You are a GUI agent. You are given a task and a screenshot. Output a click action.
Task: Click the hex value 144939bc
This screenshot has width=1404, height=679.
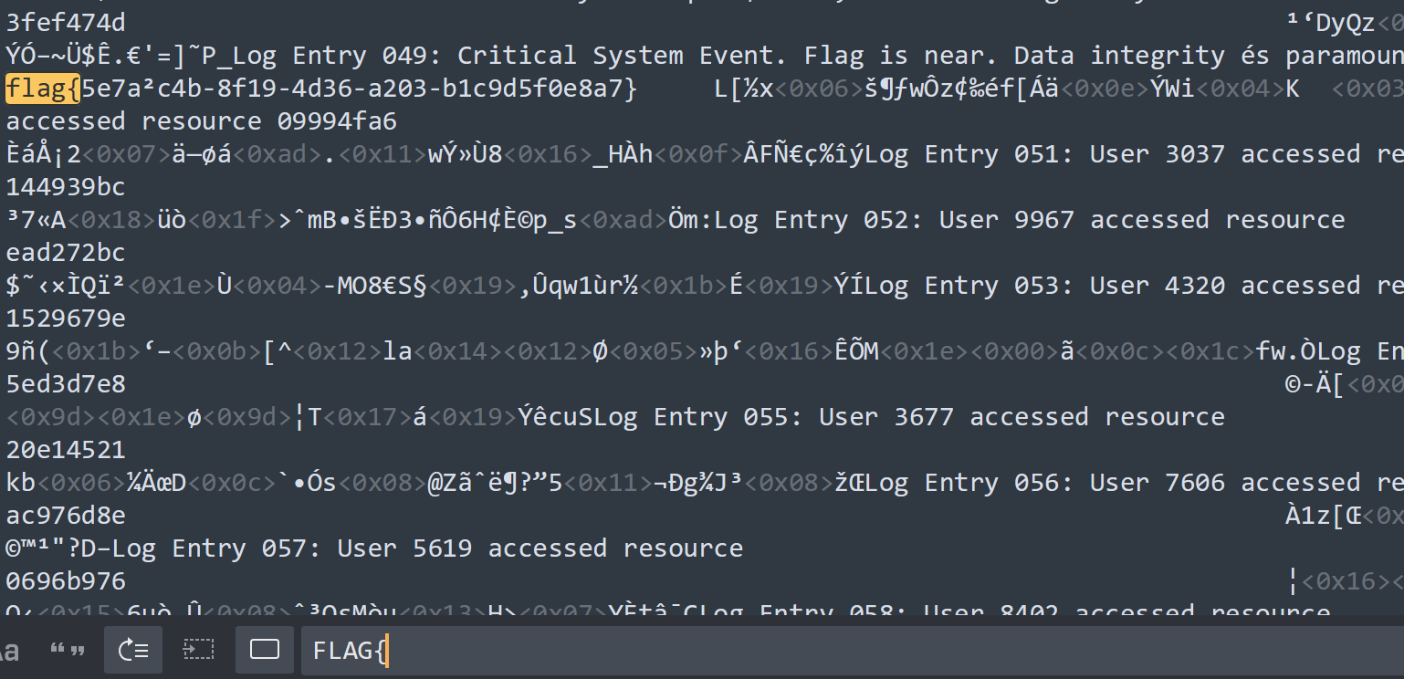coord(66,187)
